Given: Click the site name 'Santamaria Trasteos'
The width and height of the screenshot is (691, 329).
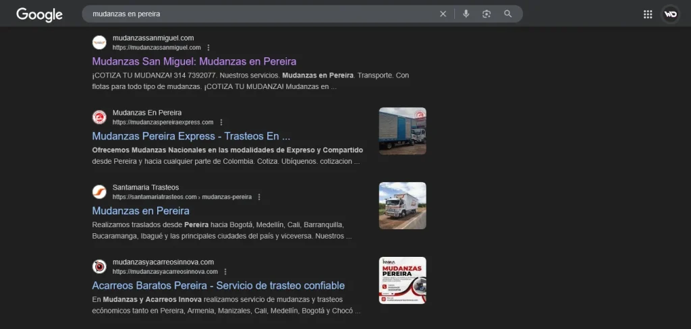Looking at the screenshot, I should coord(146,187).
